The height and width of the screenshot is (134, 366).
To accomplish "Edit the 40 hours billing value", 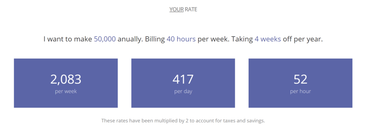I will coord(181,39).
